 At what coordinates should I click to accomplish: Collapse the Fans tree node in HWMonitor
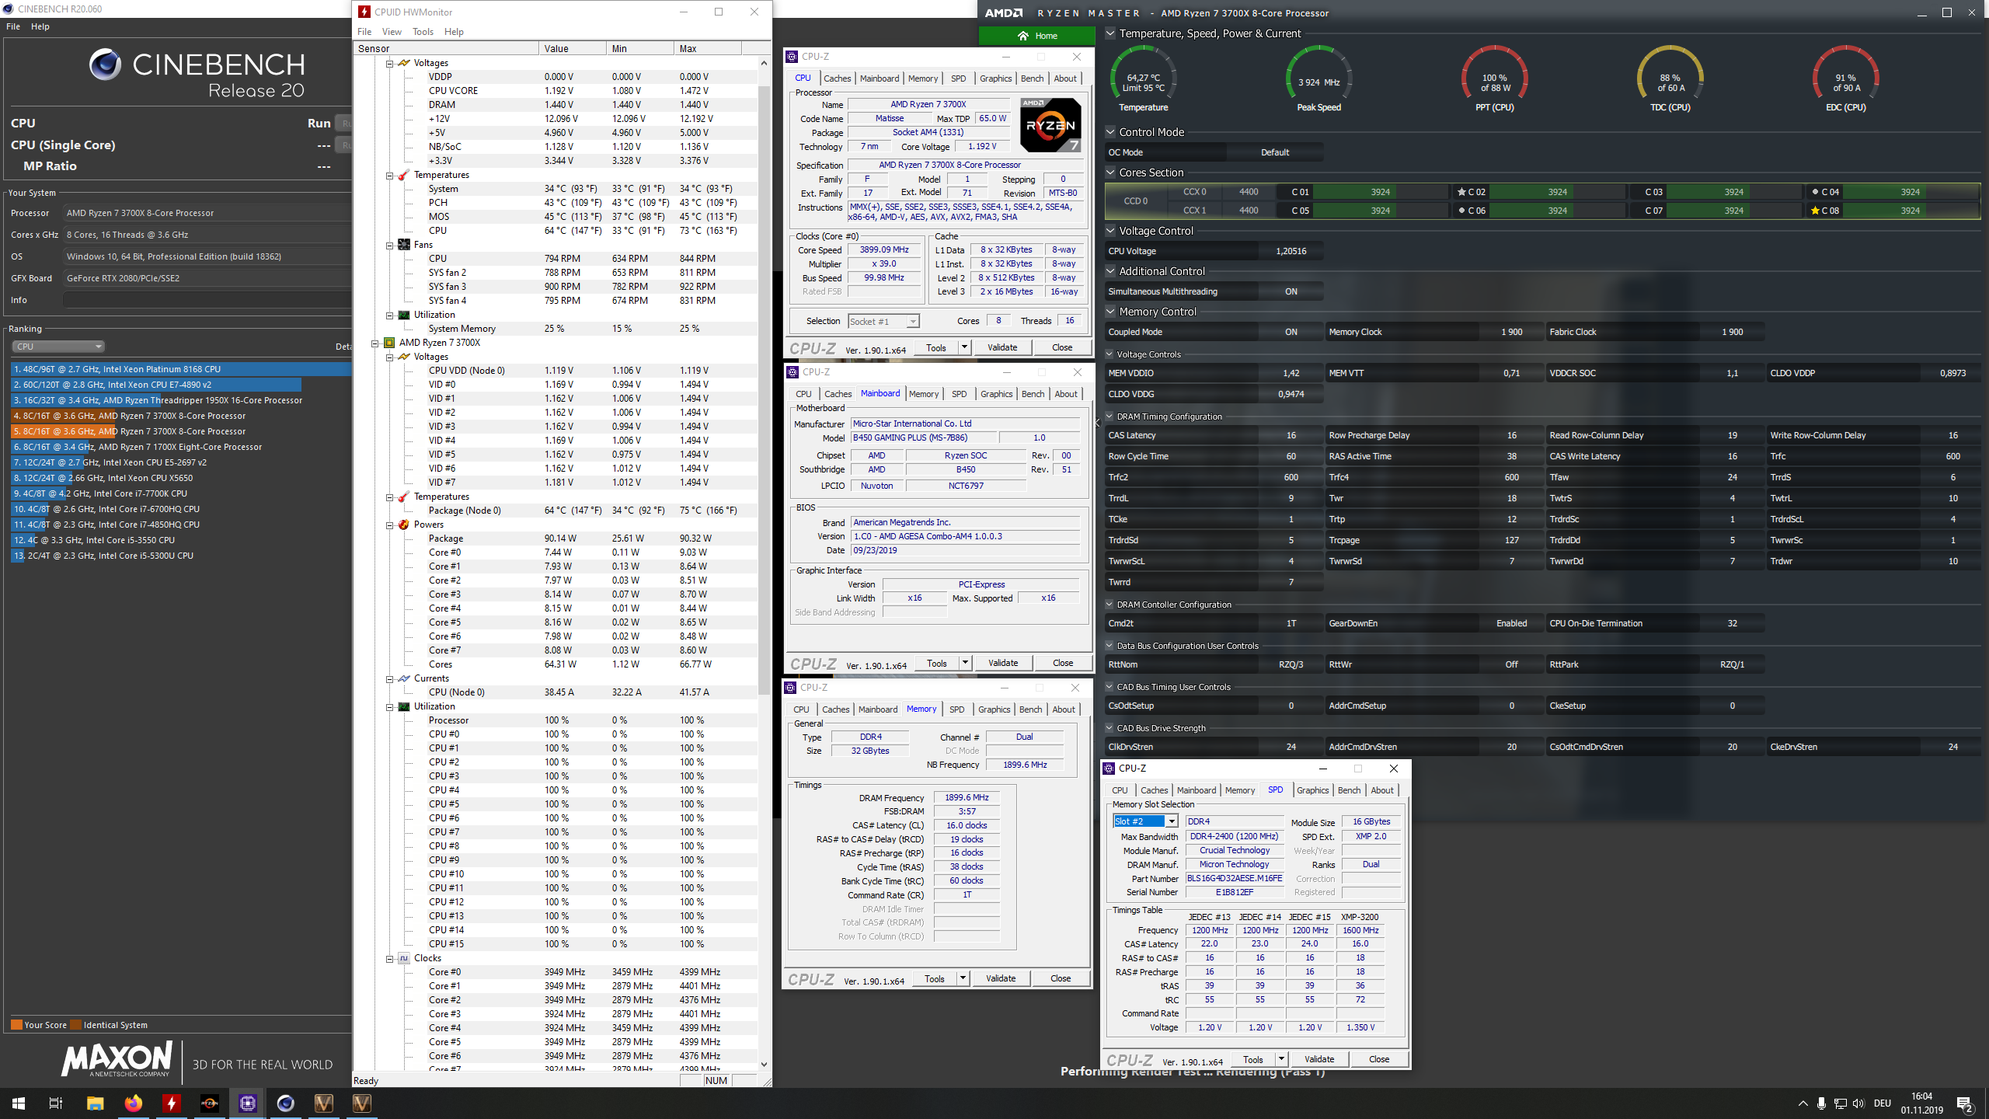coord(390,245)
